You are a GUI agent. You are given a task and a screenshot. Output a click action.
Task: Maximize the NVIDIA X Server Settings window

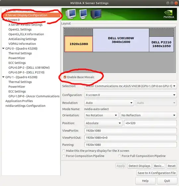(172, 3)
